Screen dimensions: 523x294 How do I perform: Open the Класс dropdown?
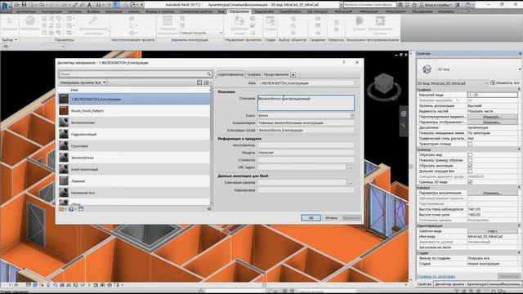tap(352, 115)
